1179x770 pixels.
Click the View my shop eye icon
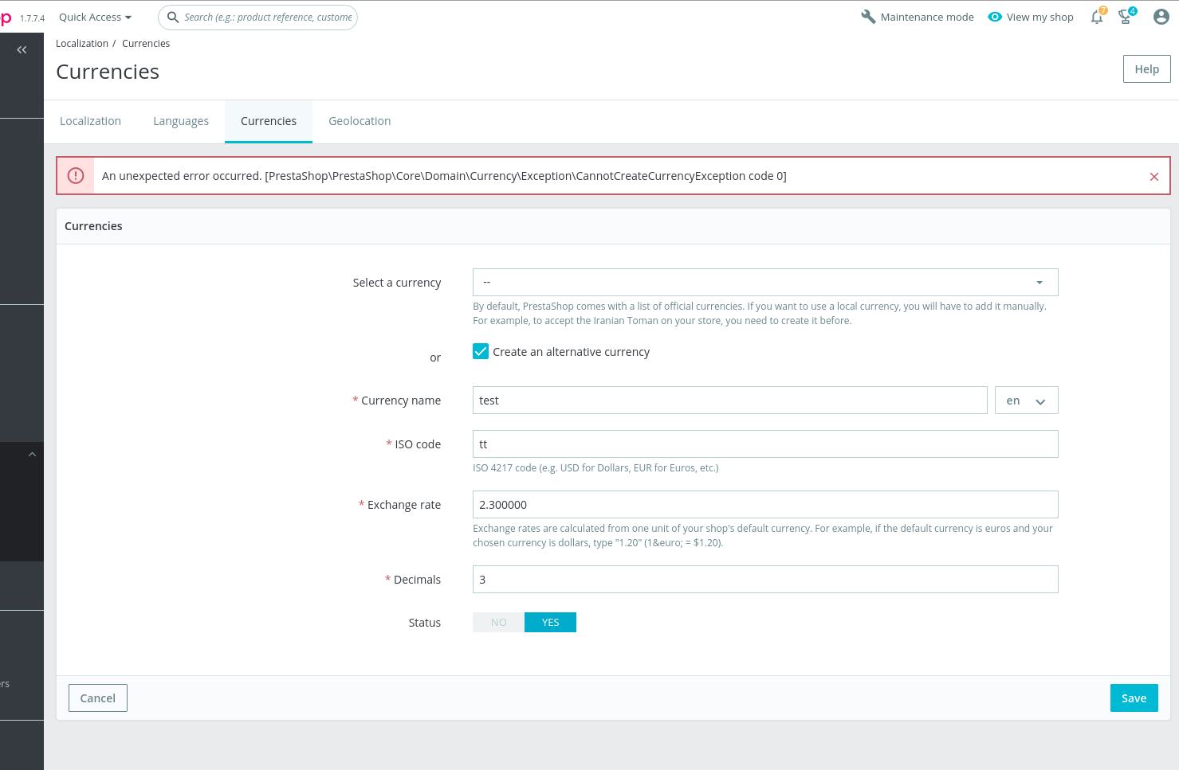(994, 17)
